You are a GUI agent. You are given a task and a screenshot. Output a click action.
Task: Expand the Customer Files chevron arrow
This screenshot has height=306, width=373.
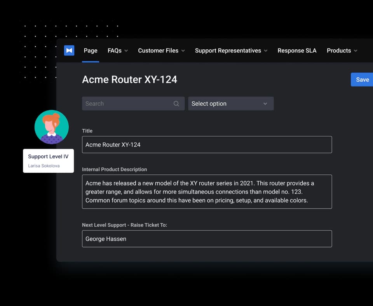[x=183, y=51]
